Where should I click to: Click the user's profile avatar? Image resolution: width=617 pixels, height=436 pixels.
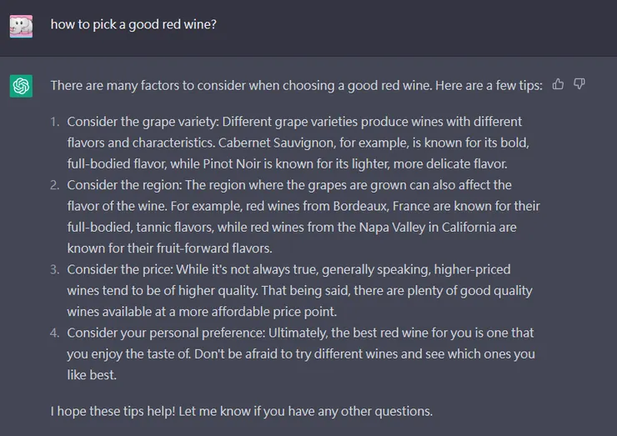(21, 25)
